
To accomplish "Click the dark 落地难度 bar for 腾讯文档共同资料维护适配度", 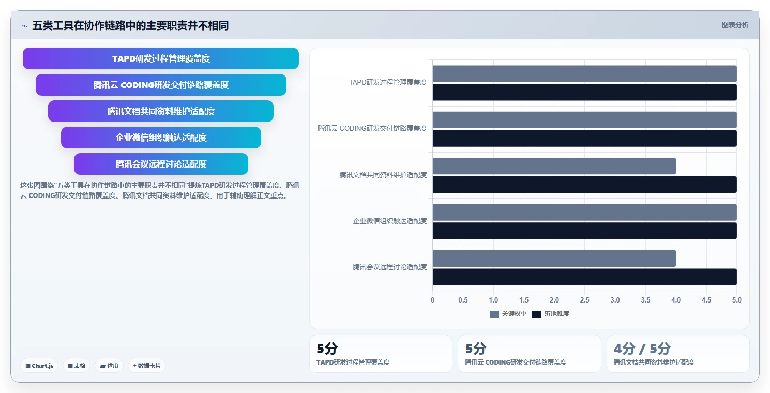I will 584,185.
